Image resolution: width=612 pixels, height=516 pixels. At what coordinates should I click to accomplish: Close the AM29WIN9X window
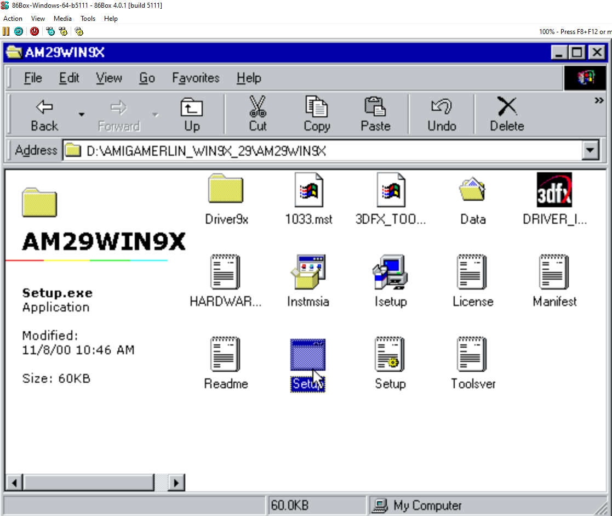tap(597, 52)
